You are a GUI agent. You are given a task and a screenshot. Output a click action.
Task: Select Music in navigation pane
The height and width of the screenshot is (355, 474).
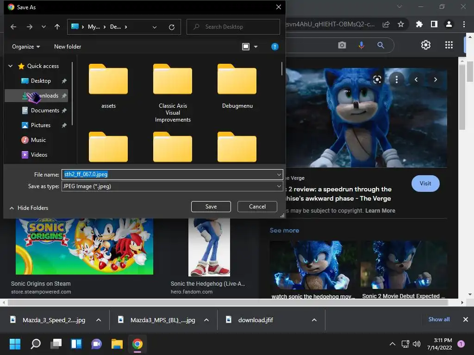38,140
